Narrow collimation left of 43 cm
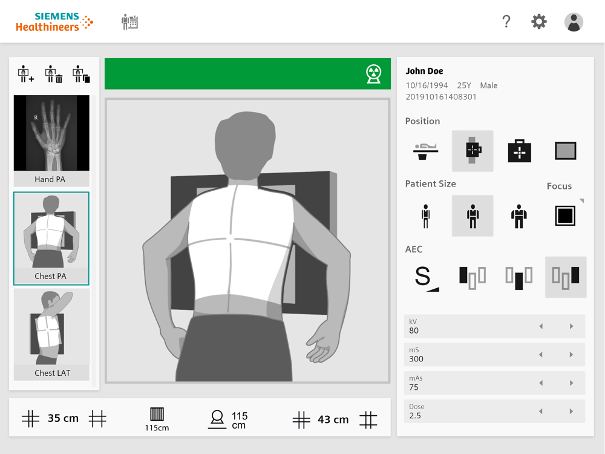Viewport: 605px width, 454px height. click(301, 419)
